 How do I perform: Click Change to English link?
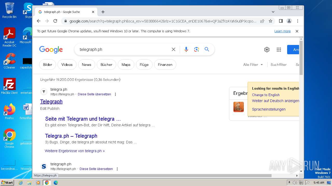click(266, 95)
